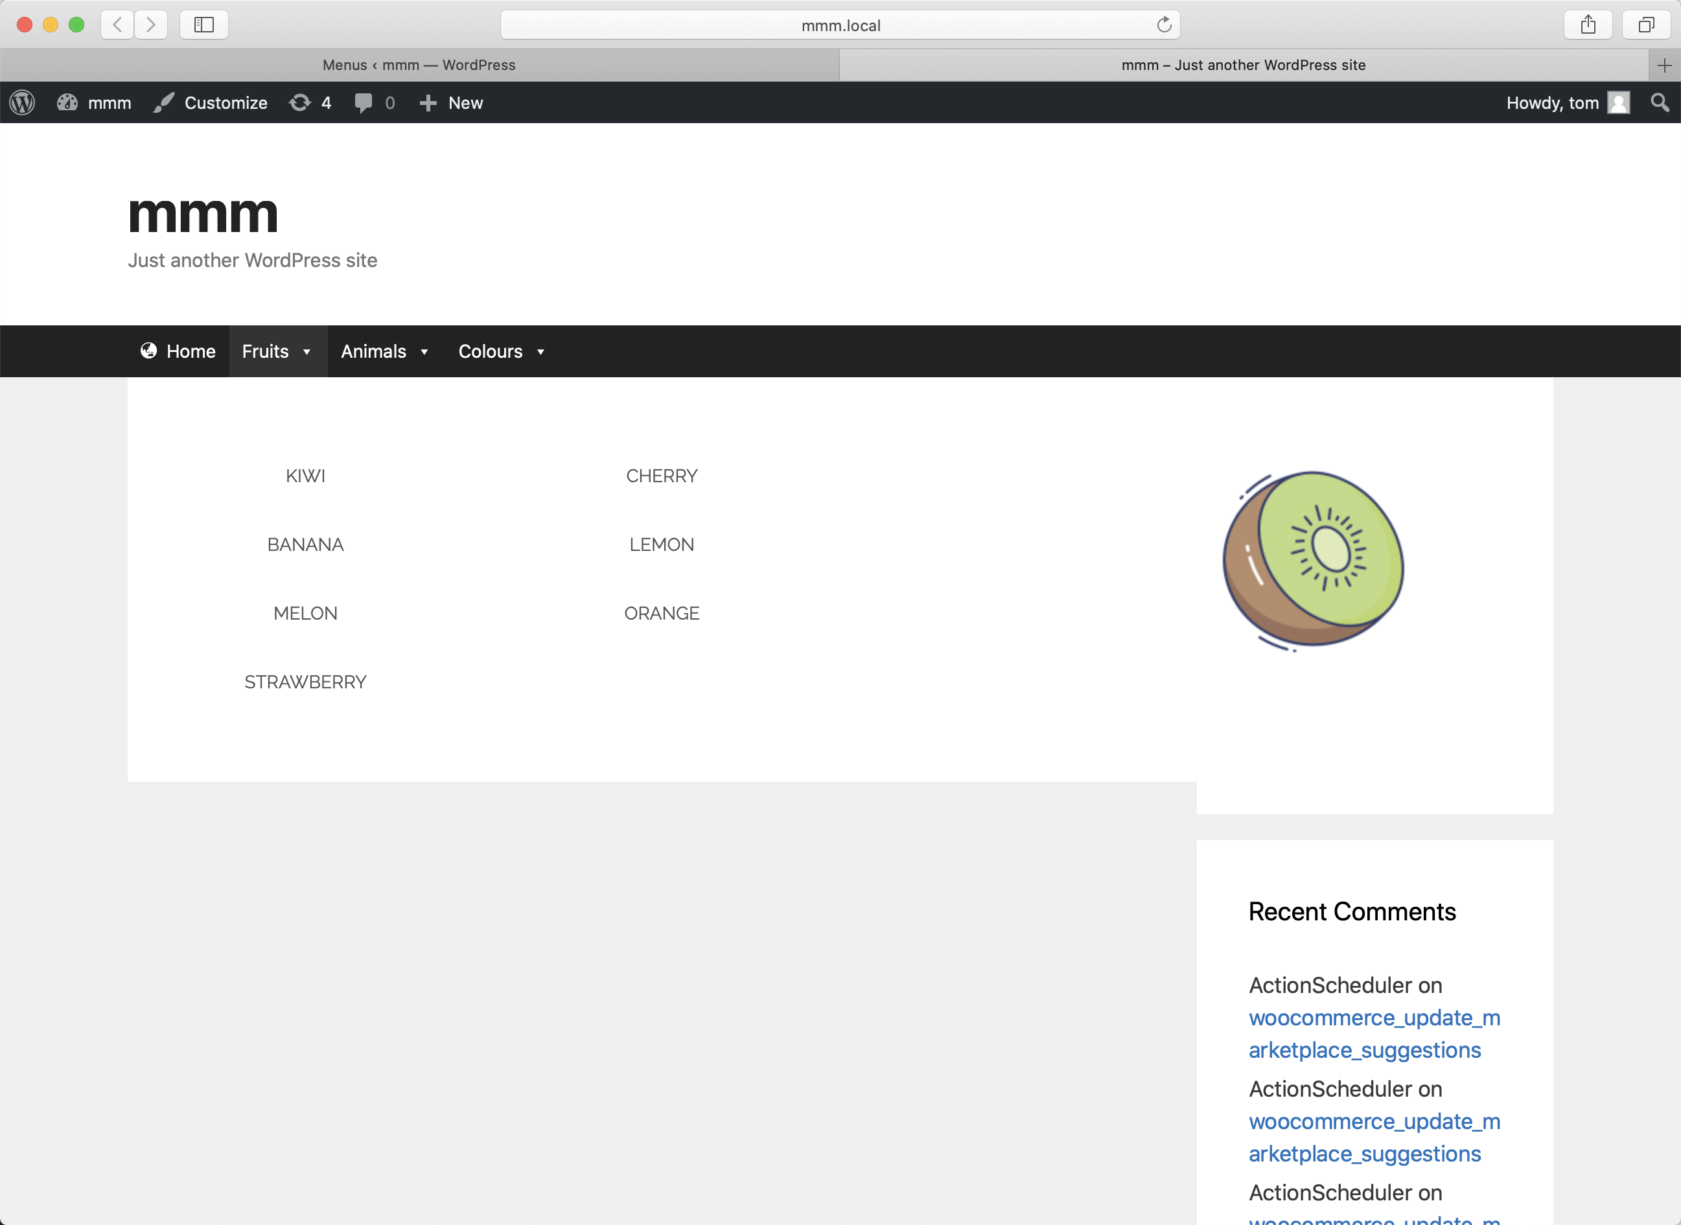Screen dimensions: 1681x1225
Task: Switch to Menus ‹ mmm WordPress tab
Action: [x=419, y=65]
